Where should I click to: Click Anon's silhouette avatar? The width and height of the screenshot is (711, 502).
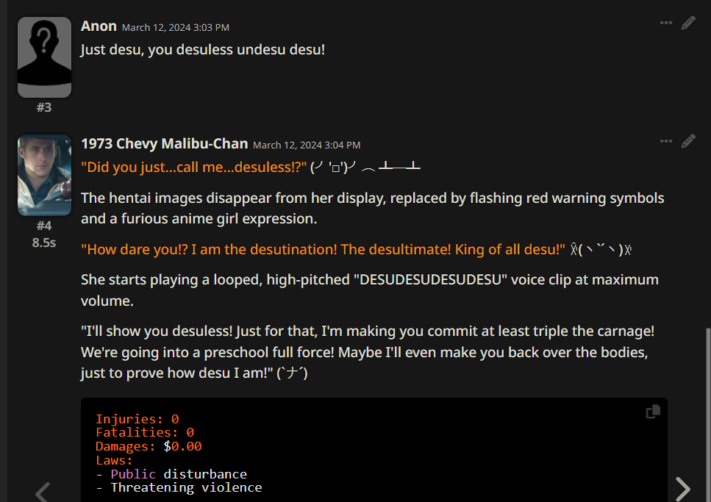coord(44,57)
